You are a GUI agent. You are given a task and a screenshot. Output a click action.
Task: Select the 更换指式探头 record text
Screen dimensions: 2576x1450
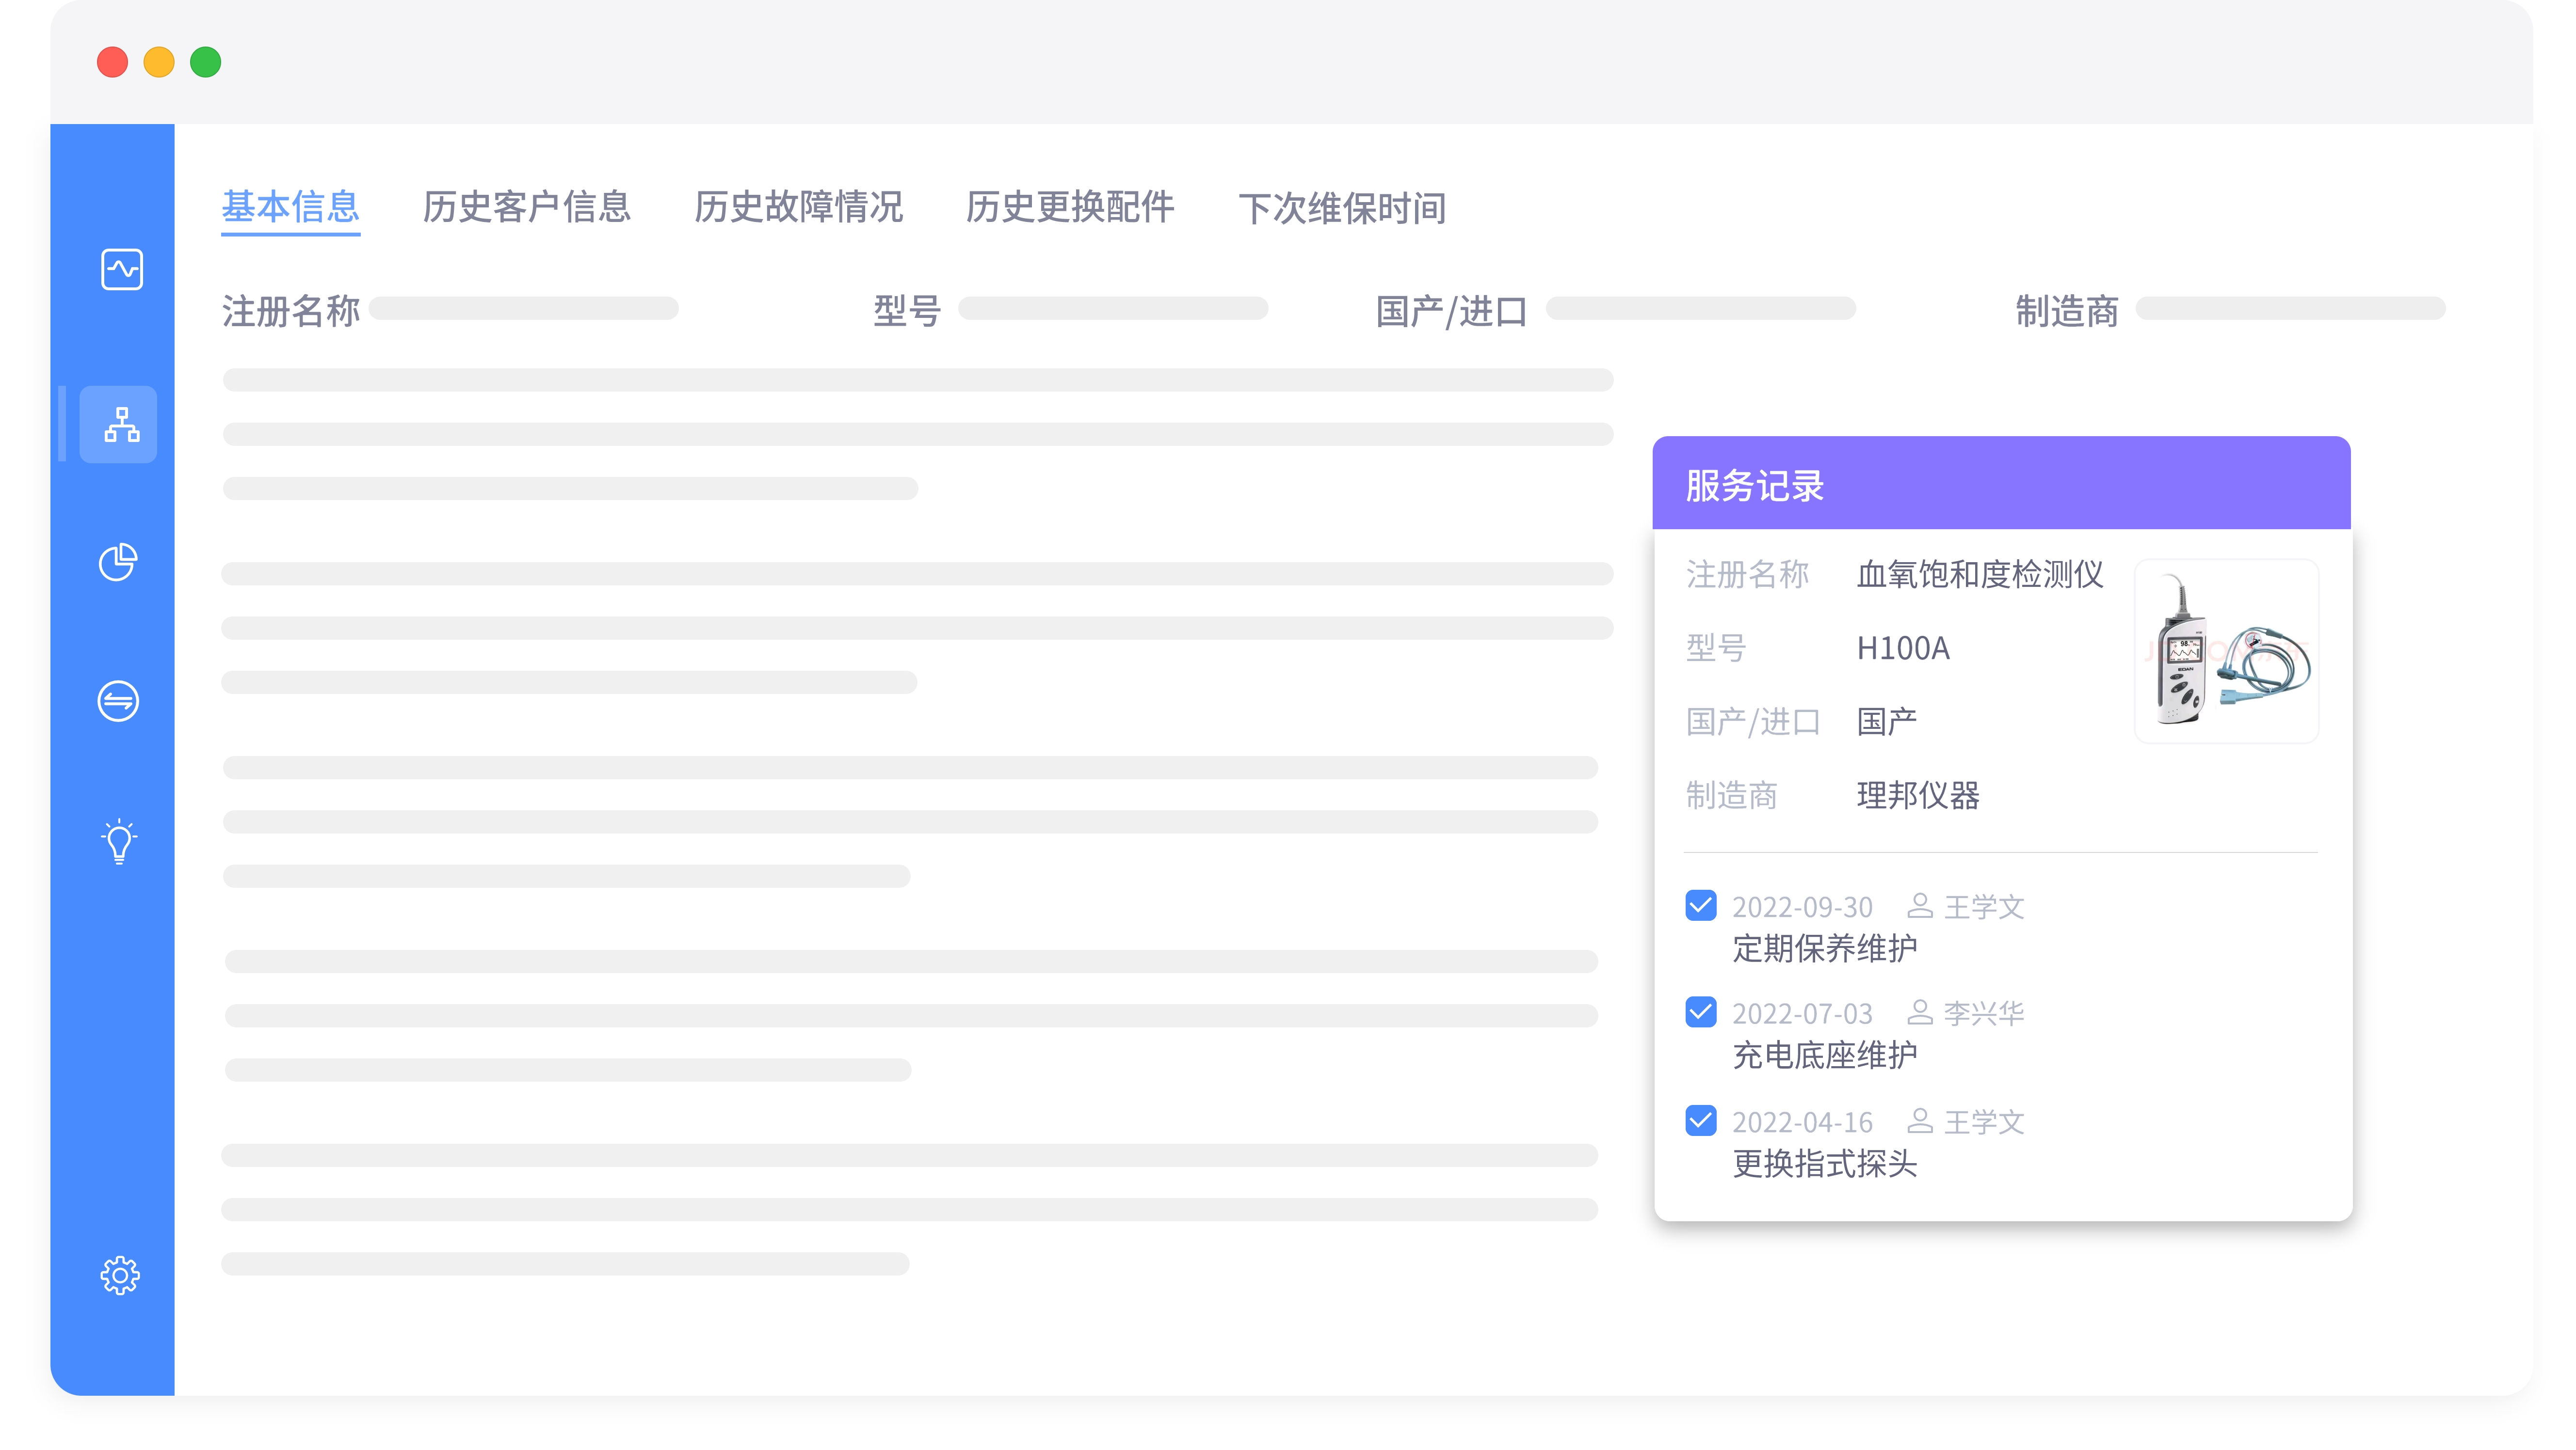1825,1163
